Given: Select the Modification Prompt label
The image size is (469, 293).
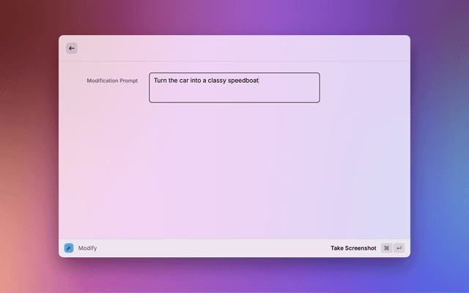Looking at the screenshot, I should (112, 81).
